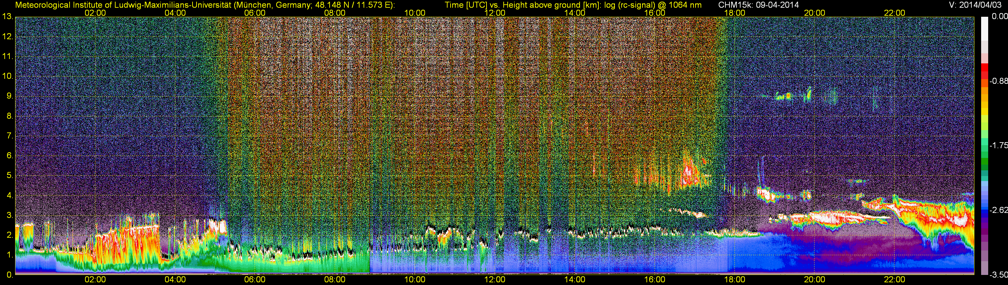
Task: Click '02:00' on the upper time axis
Action: coord(95,13)
